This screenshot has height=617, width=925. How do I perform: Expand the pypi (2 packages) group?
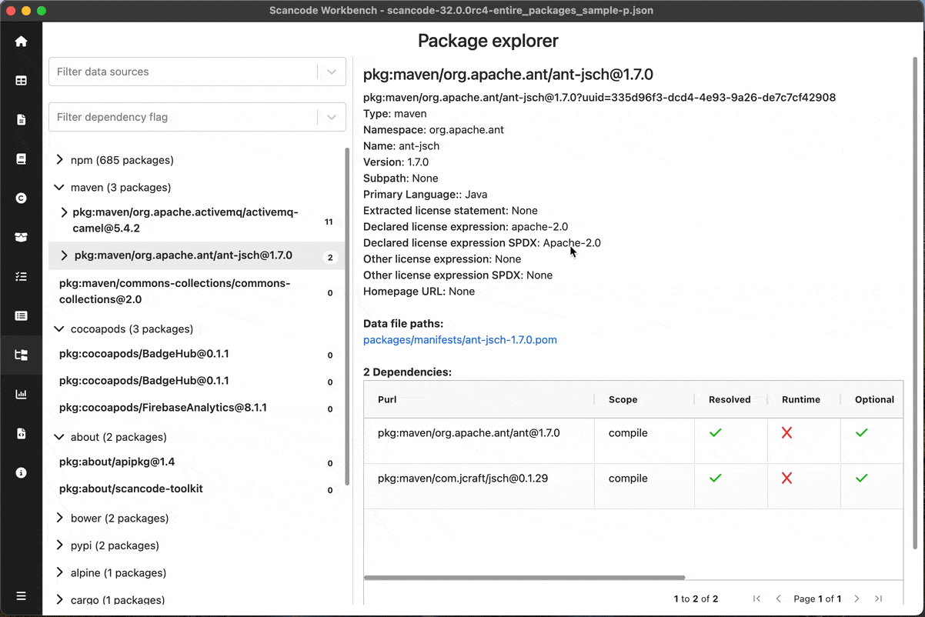[x=60, y=545]
